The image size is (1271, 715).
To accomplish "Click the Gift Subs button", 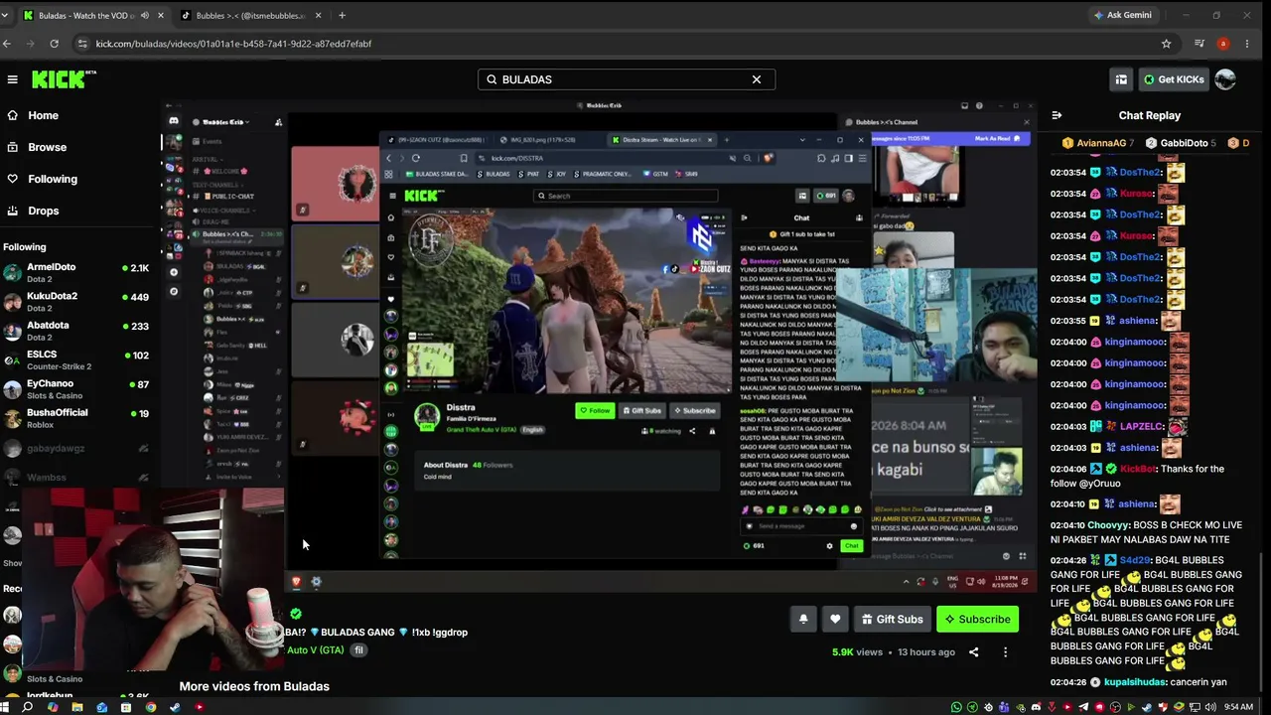I will [x=892, y=619].
